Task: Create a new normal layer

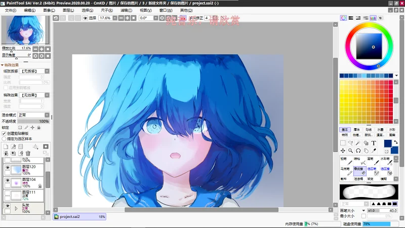Action: (6, 146)
